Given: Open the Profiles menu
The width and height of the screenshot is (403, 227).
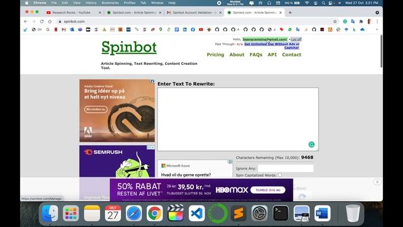Looking at the screenshot, I should (130, 3).
